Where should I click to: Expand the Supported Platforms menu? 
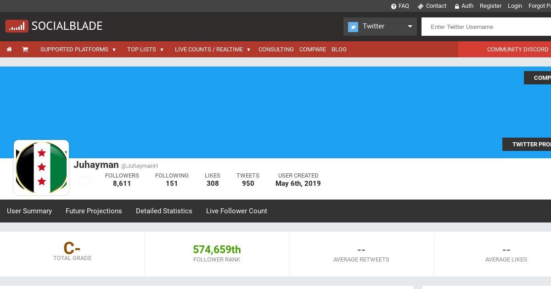[78, 49]
